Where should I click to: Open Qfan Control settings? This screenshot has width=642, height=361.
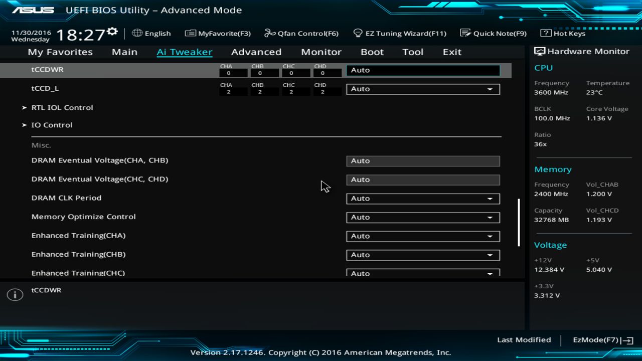301,33
